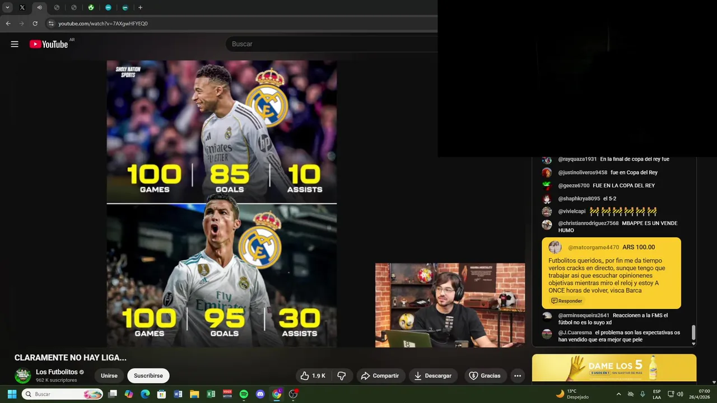Screen dimensions: 717x403
Task: View site information icon in address bar
Action: click(x=51, y=24)
